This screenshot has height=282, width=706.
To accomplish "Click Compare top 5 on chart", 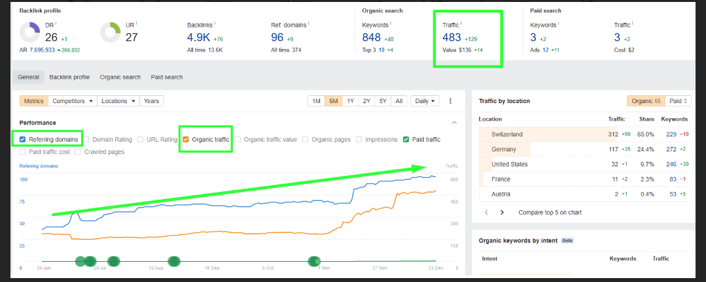I will pyautogui.click(x=550, y=212).
